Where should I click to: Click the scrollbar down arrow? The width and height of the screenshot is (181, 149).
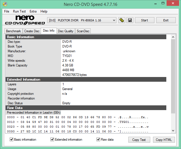click(173, 131)
